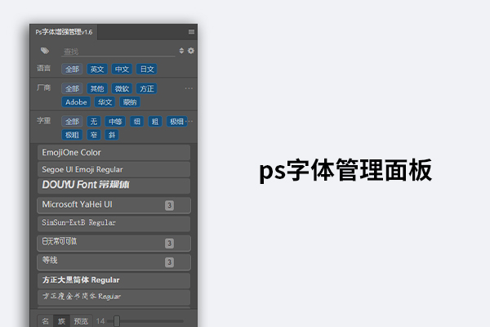Open the gear settings icon
This screenshot has height=327, width=490.
coord(191,51)
